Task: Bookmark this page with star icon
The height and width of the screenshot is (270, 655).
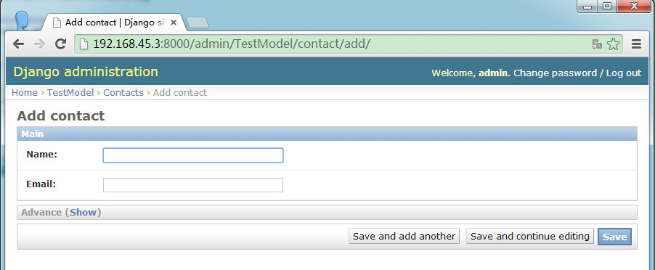Action: coord(613,44)
